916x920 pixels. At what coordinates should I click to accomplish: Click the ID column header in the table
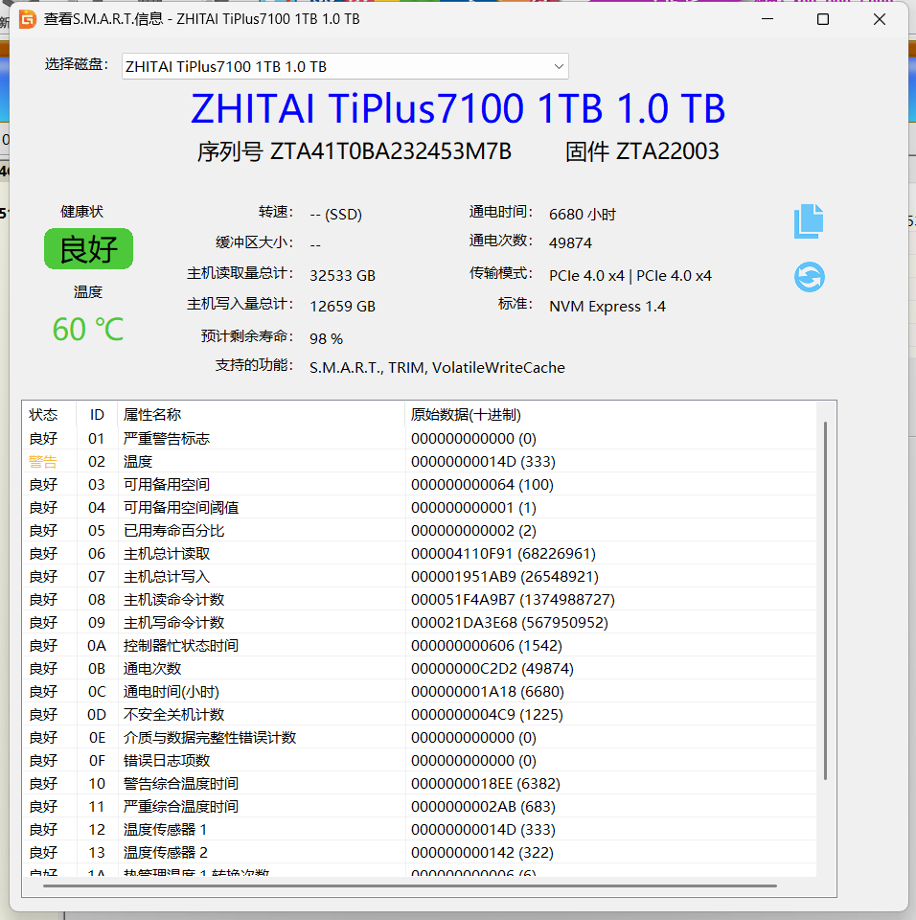click(x=96, y=414)
